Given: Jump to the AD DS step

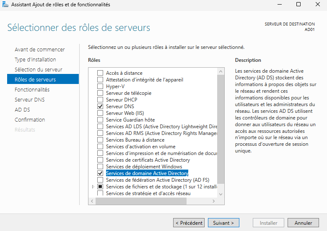Looking at the screenshot, I should pyautogui.click(x=22, y=109).
